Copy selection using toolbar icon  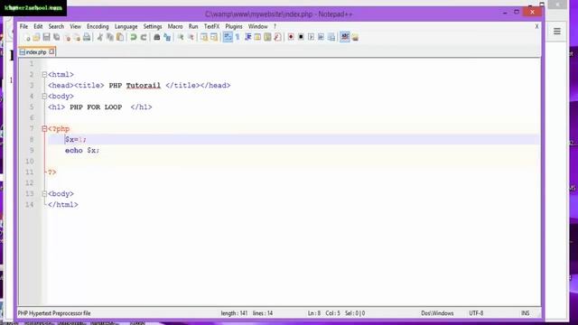click(110, 37)
